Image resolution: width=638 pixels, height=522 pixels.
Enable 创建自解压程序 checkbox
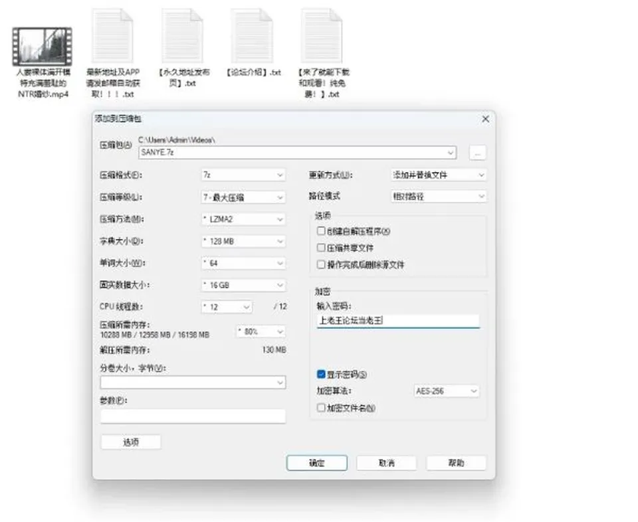pyautogui.click(x=320, y=231)
